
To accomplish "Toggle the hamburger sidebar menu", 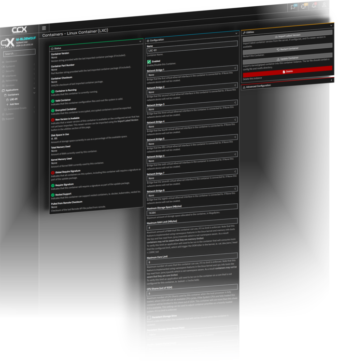I will [x=44, y=28].
